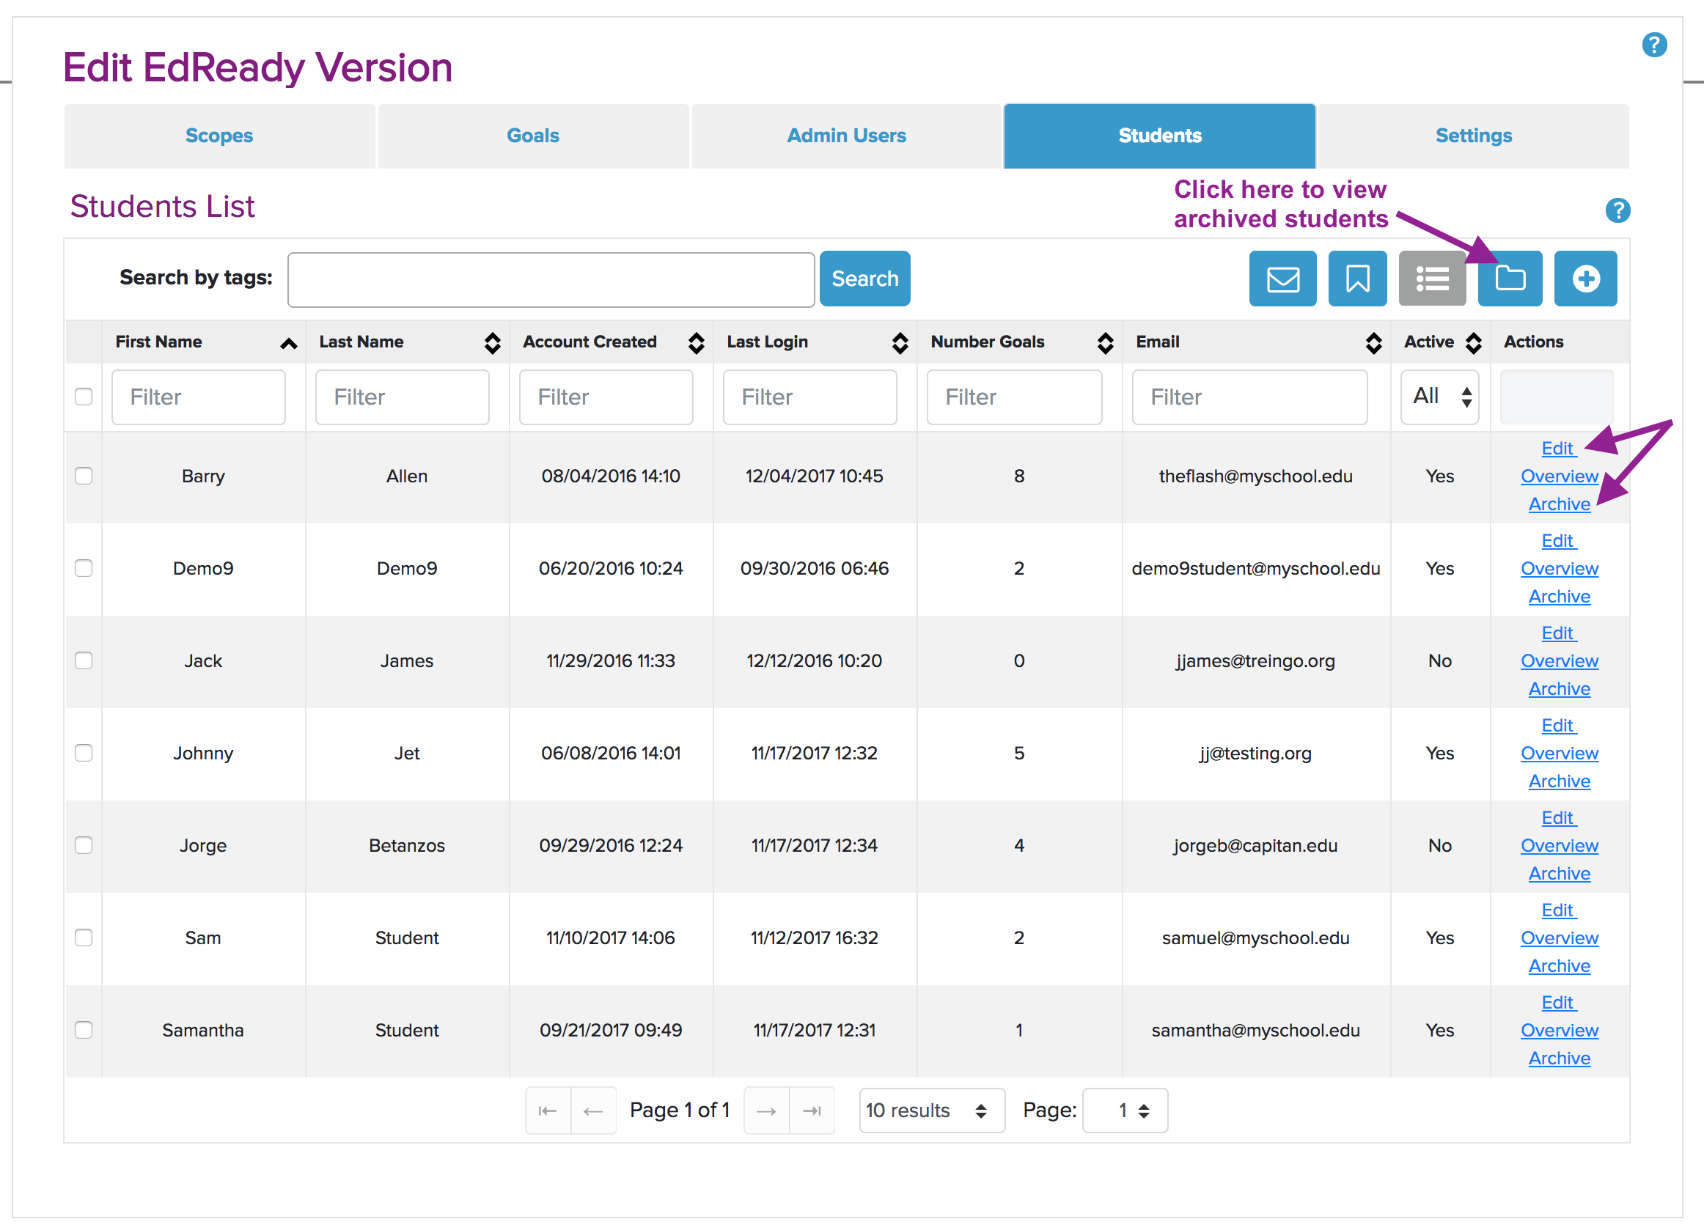Sort by Account Created column arrows
This screenshot has width=1704, height=1230.
coord(696,343)
